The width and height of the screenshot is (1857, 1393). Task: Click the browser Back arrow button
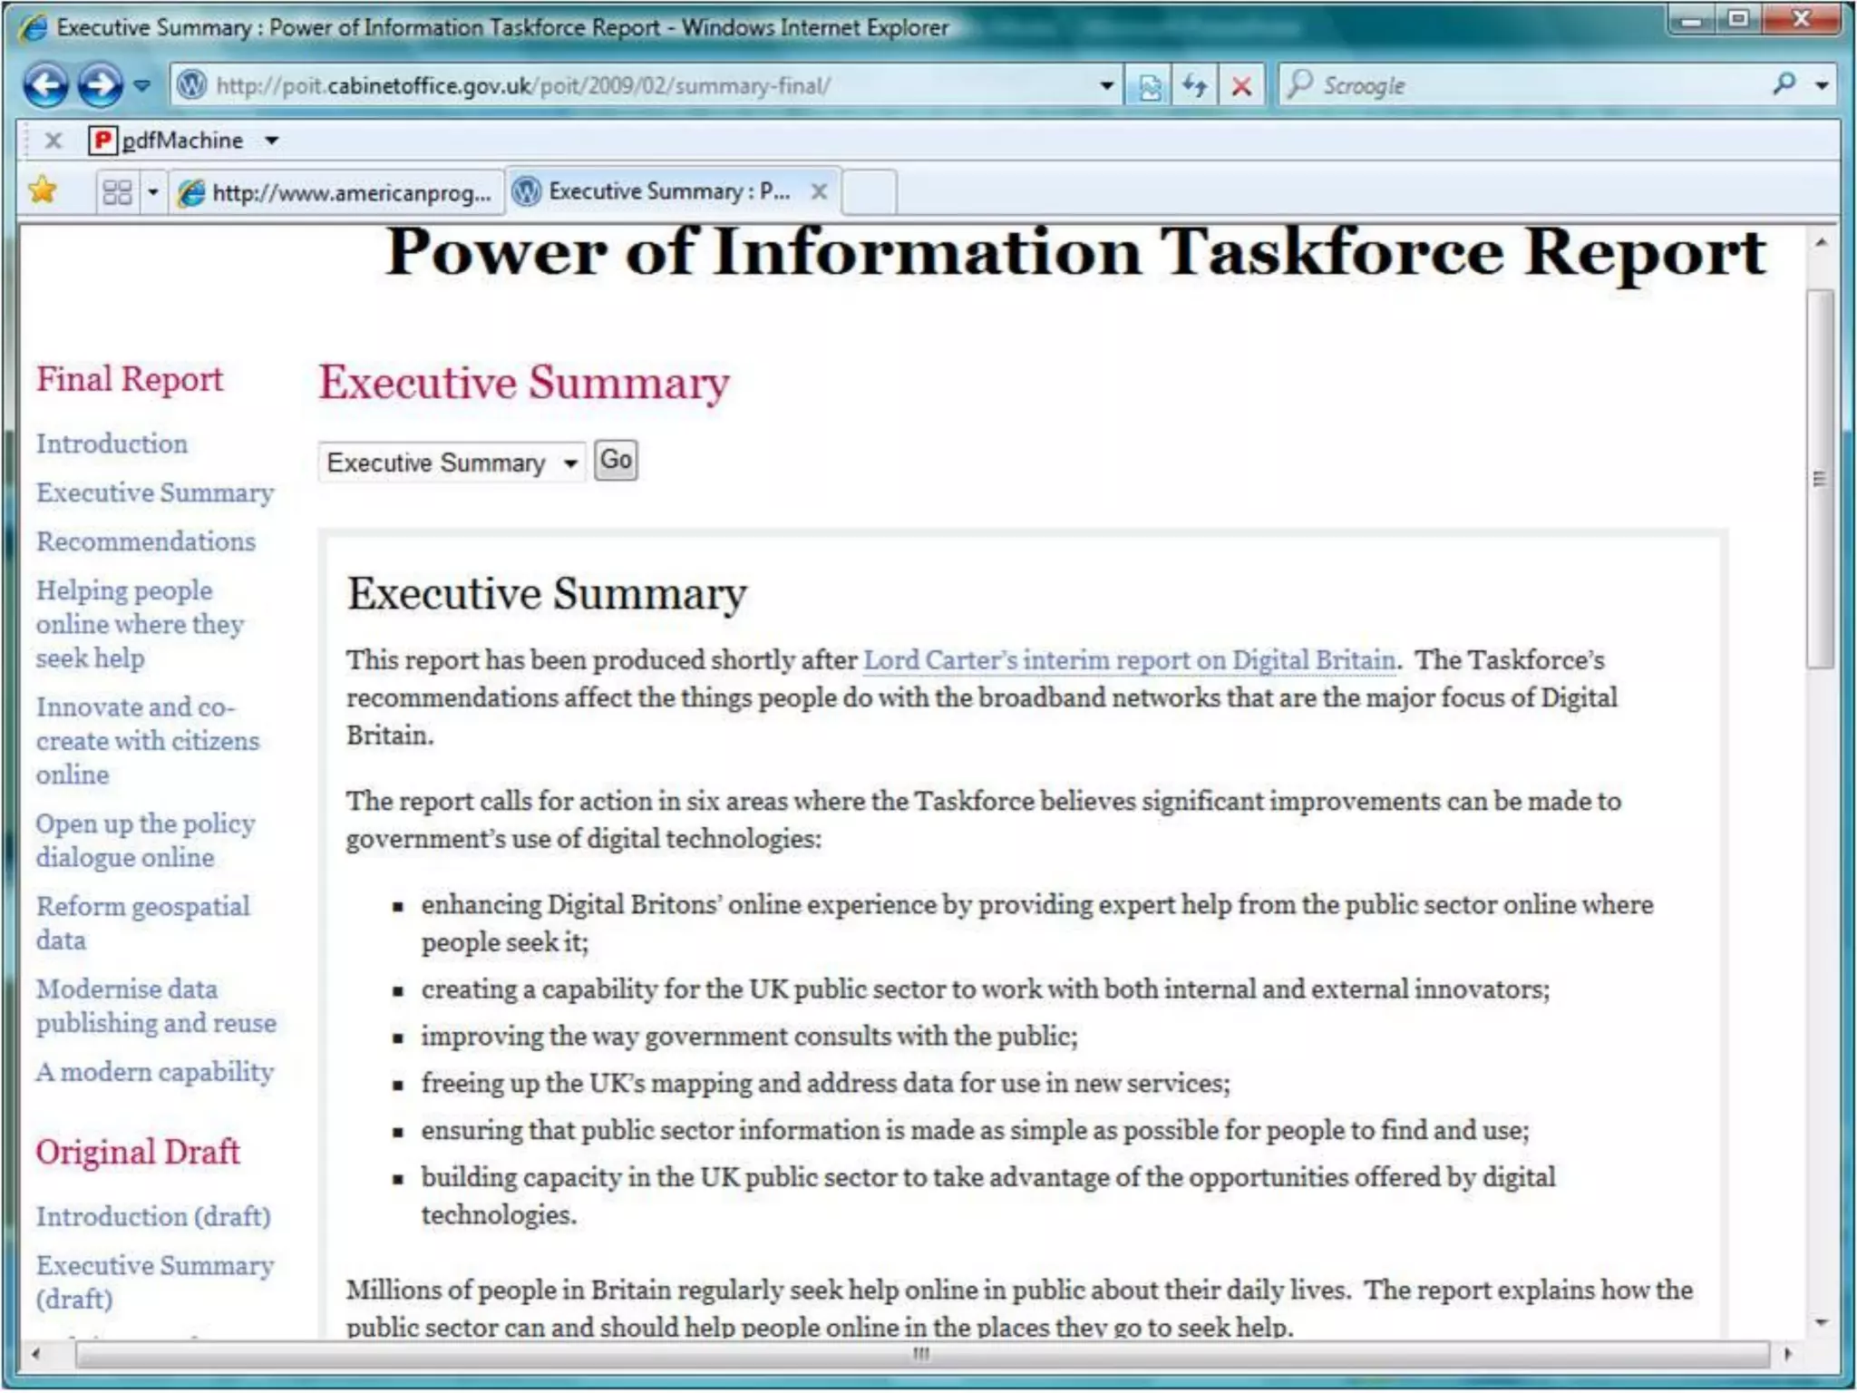click(45, 86)
